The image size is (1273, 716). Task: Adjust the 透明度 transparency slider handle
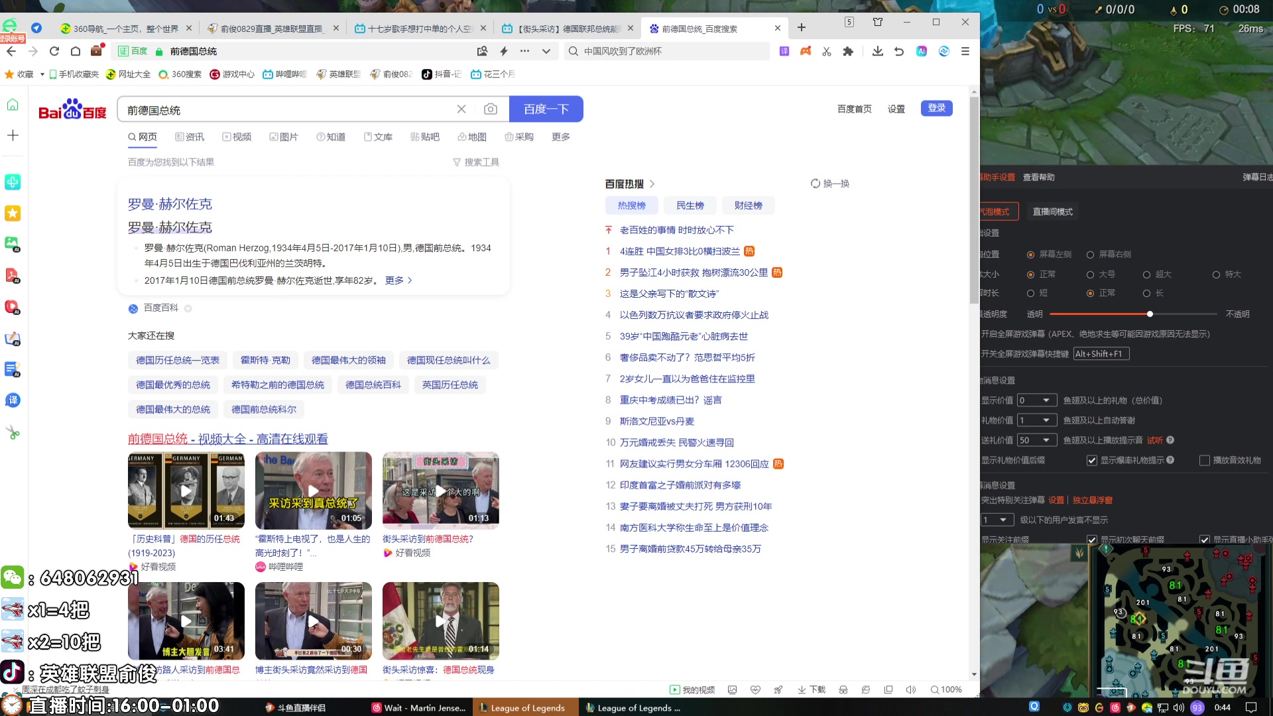click(x=1150, y=314)
